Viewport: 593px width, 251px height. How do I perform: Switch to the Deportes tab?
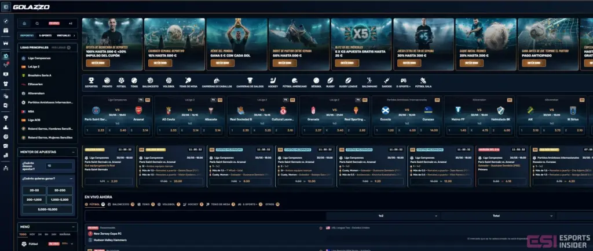pos(27,35)
